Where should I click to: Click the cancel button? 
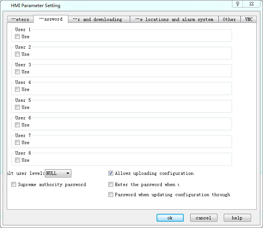tap(204, 218)
